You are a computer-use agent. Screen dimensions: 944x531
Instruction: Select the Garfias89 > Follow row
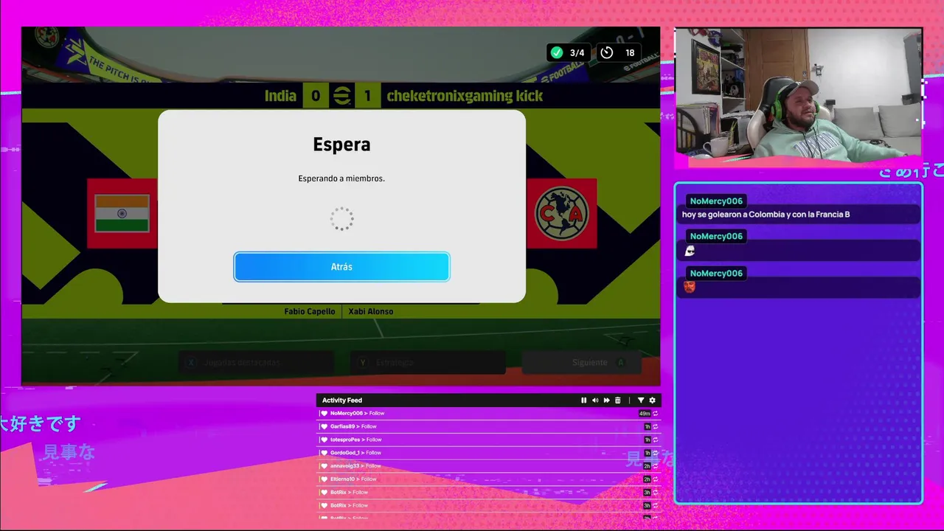(488, 426)
